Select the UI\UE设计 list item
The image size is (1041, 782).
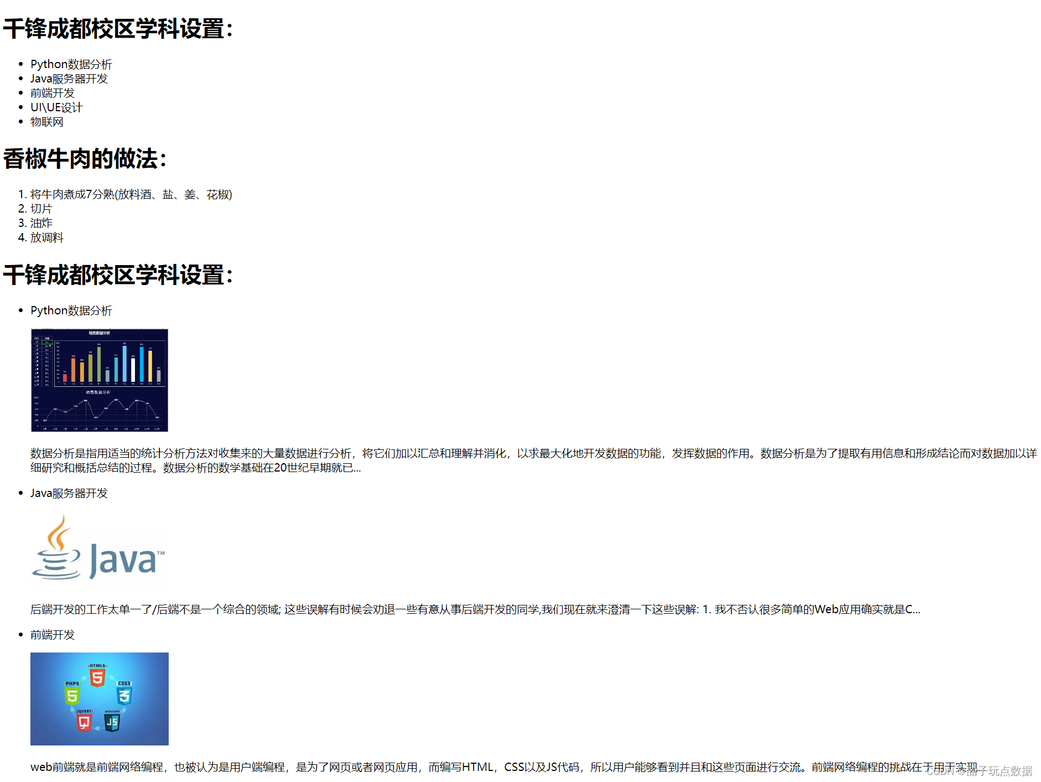point(56,107)
